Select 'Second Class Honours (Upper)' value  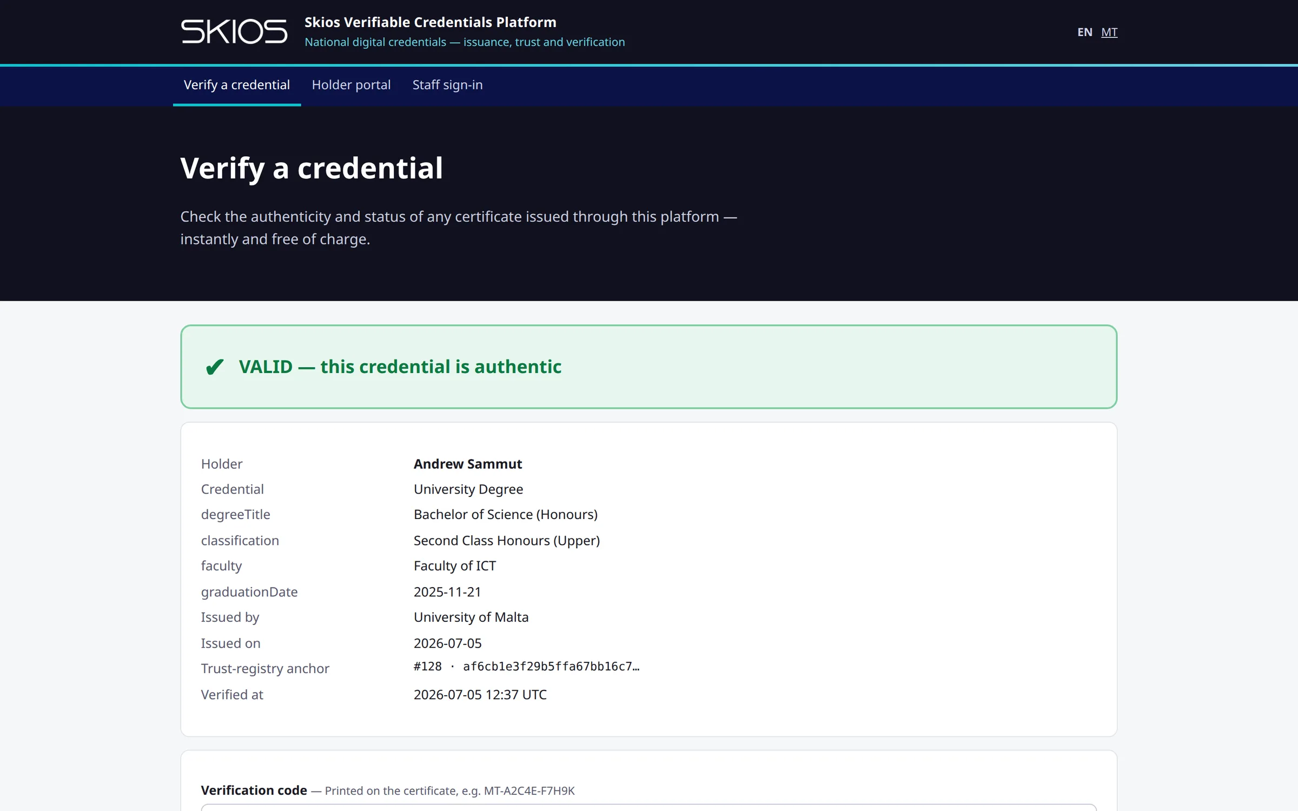pos(507,541)
